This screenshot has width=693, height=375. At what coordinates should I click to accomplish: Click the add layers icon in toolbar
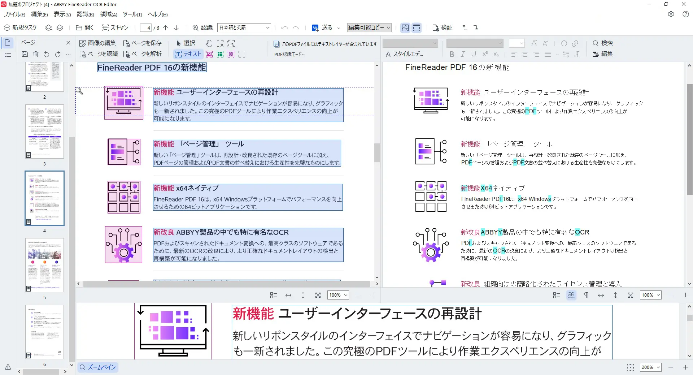[49, 28]
